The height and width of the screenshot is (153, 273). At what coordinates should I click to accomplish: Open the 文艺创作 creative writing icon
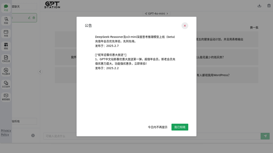click(x=6, y=84)
